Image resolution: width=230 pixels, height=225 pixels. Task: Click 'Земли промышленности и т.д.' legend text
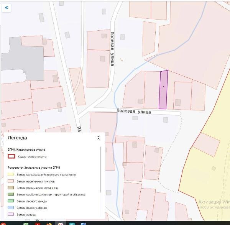coord(38,188)
